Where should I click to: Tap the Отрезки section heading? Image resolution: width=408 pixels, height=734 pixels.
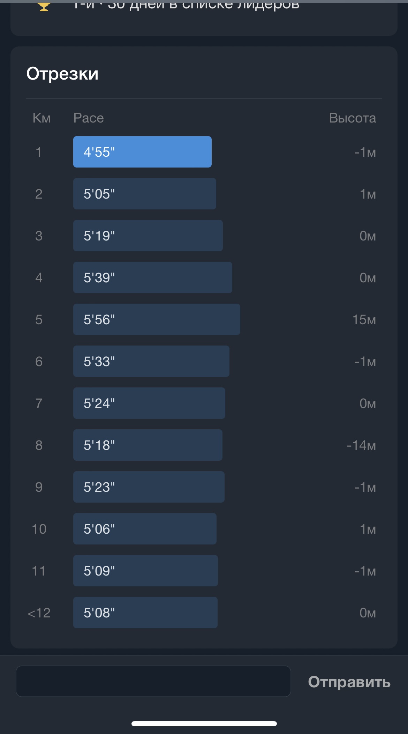pos(62,74)
